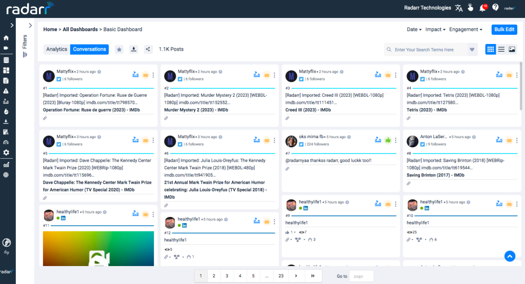525x284 pixels.
Task: Jump to last page with double arrow
Action: tap(313, 276)
